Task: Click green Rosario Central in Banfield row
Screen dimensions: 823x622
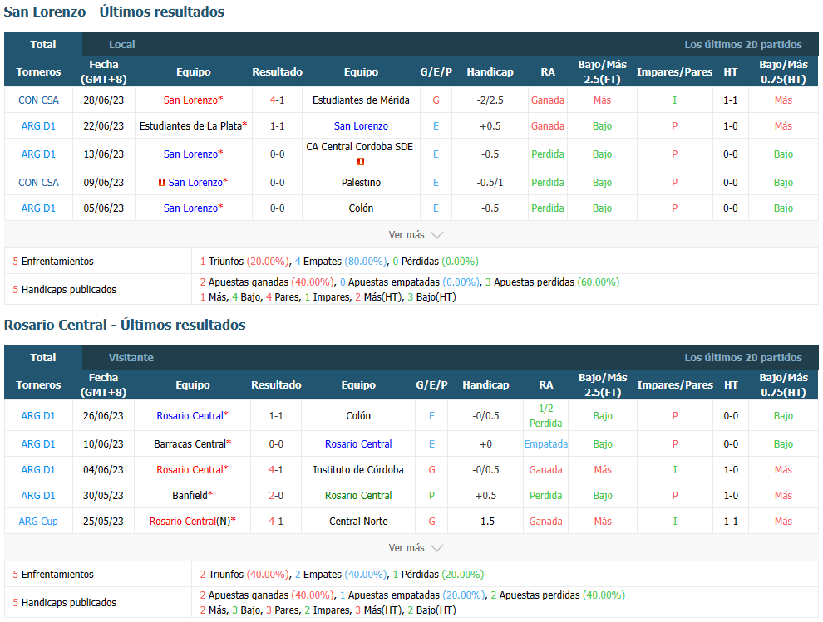Action: coord(358,496)
